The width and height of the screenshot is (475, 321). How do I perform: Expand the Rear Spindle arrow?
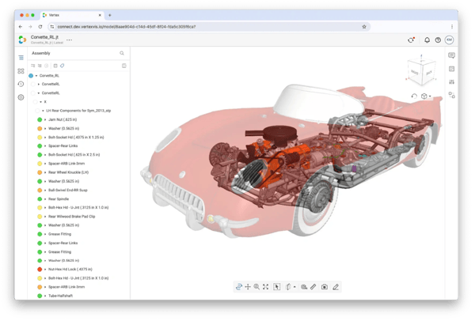[45, 199]
